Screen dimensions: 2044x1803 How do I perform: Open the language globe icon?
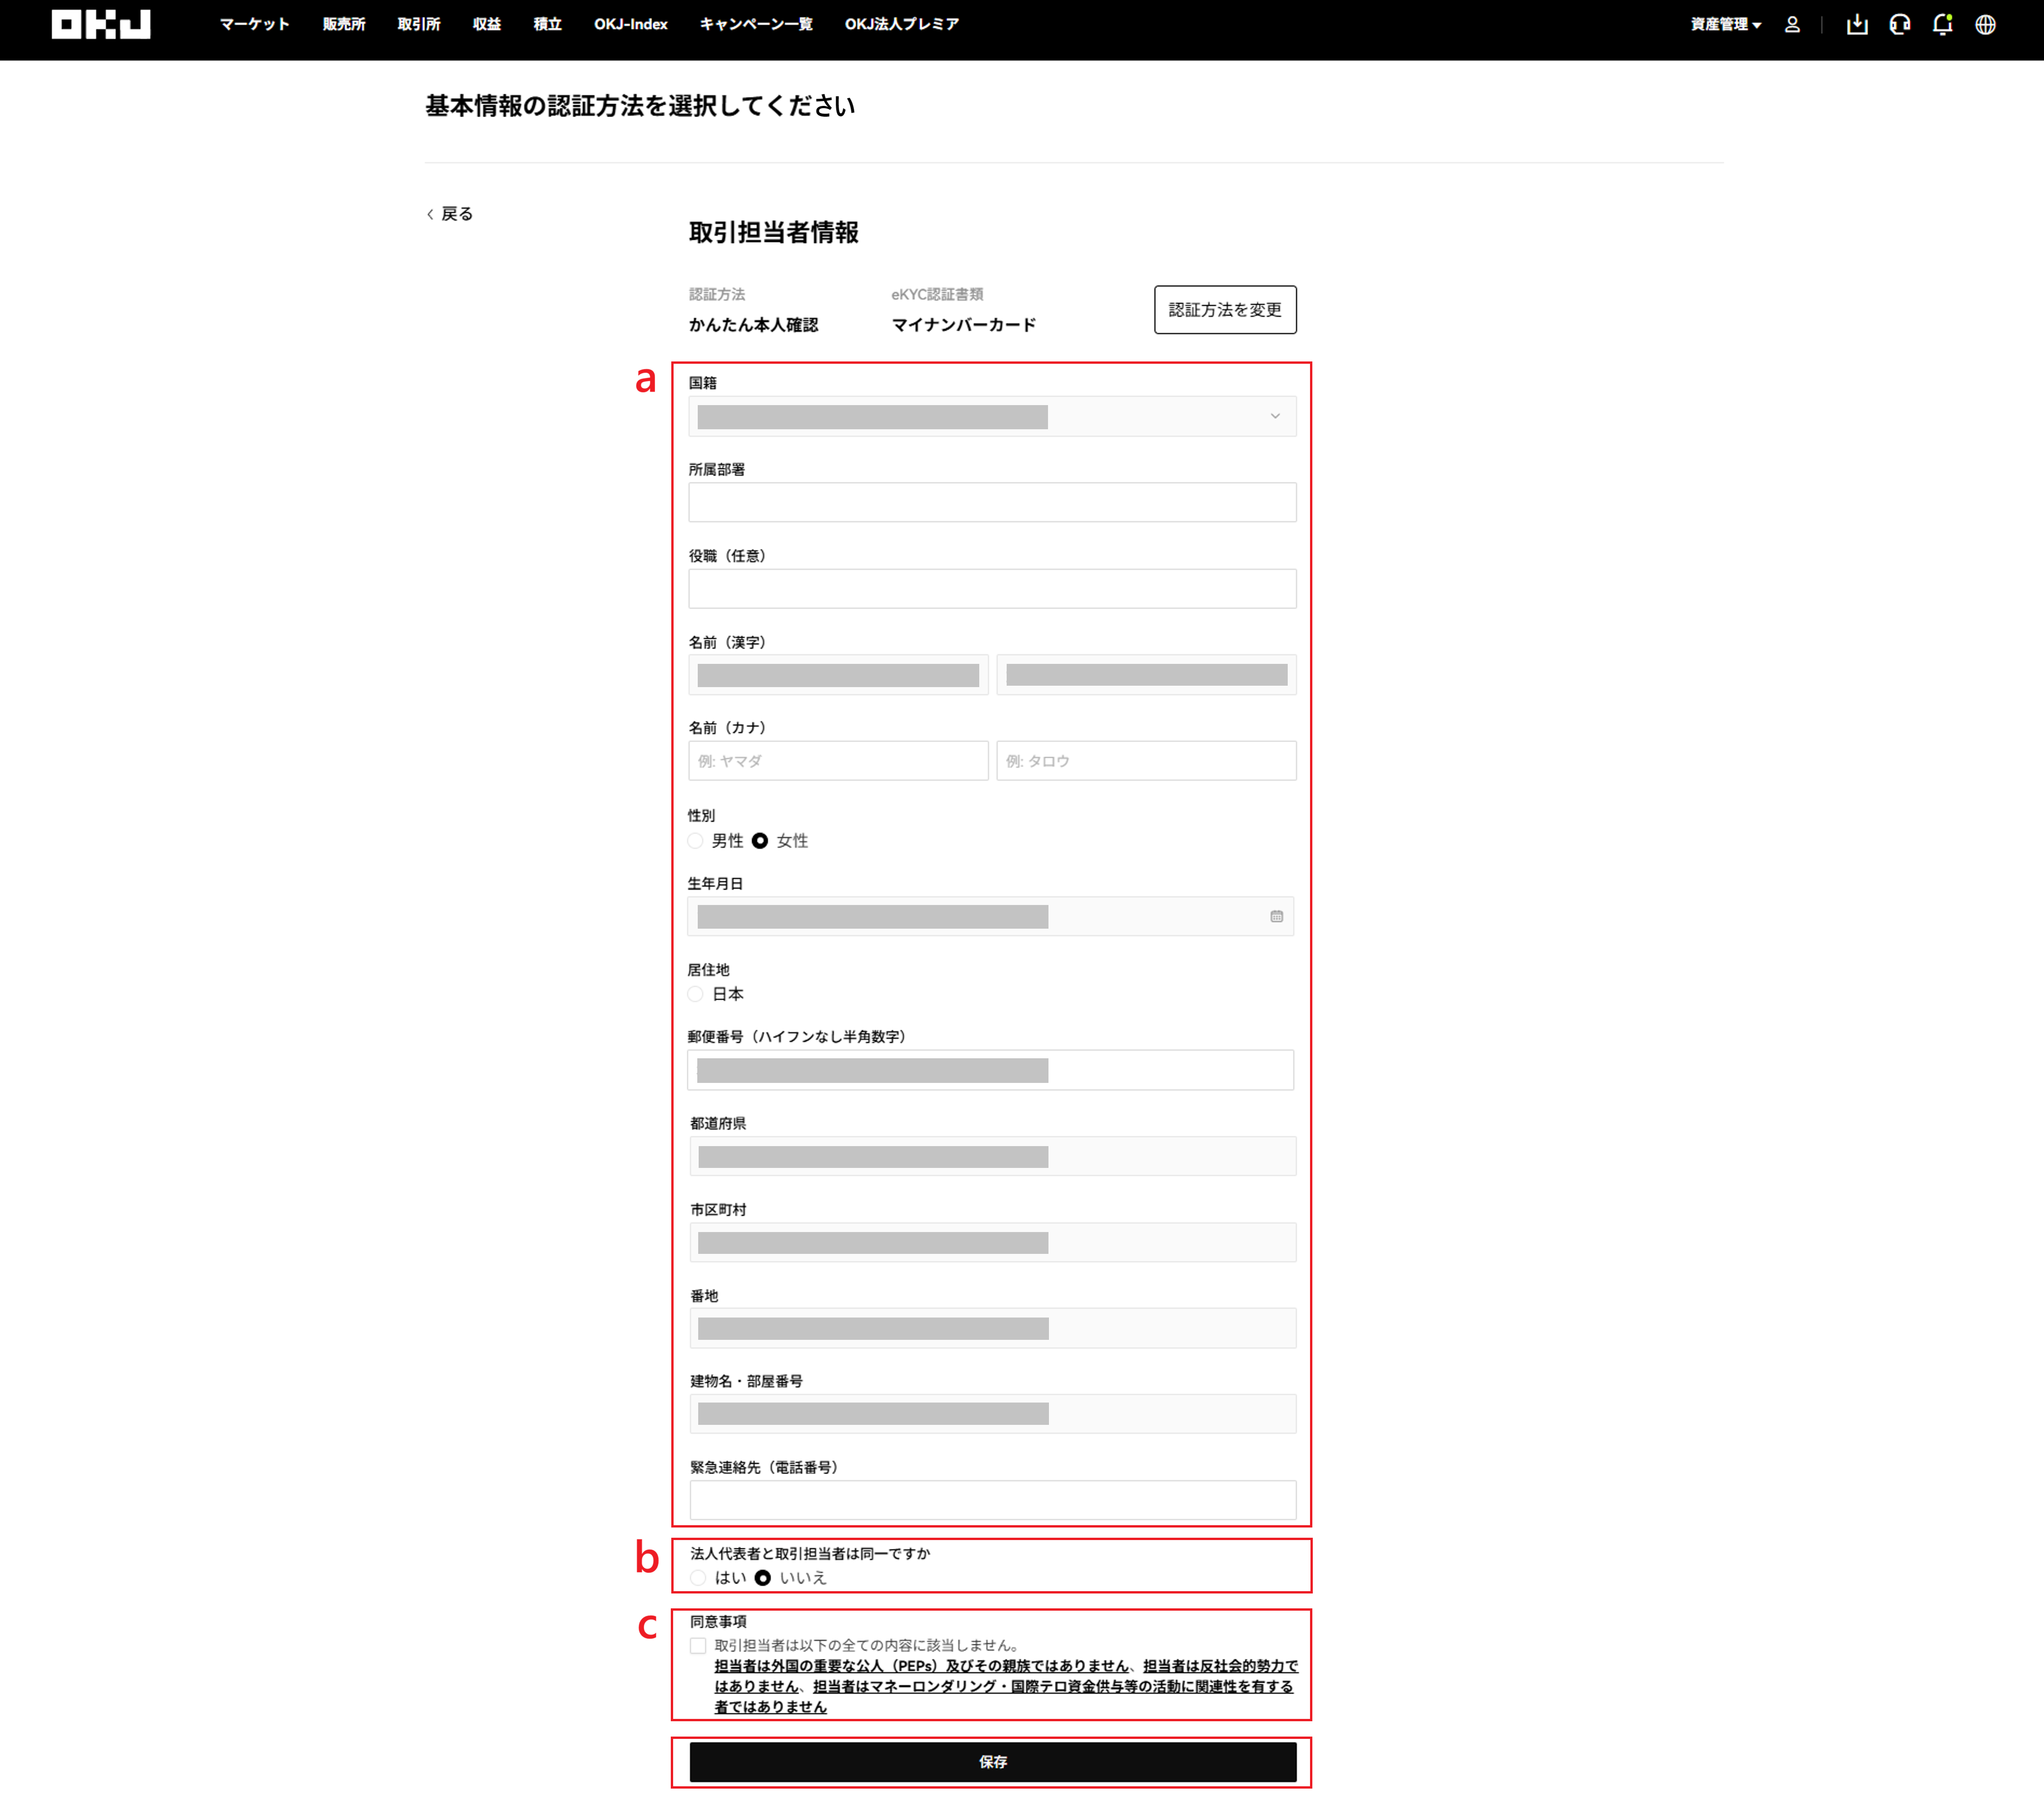coord(1985,24)
